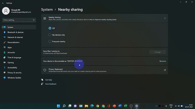This screenshot has height=109, width=195.
Task: Click the Privacy Statement shield icon
Action: (x=45, y=70)
